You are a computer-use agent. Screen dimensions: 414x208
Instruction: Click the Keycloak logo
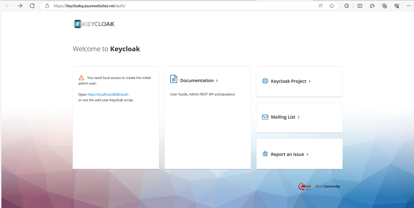[94, 24]
